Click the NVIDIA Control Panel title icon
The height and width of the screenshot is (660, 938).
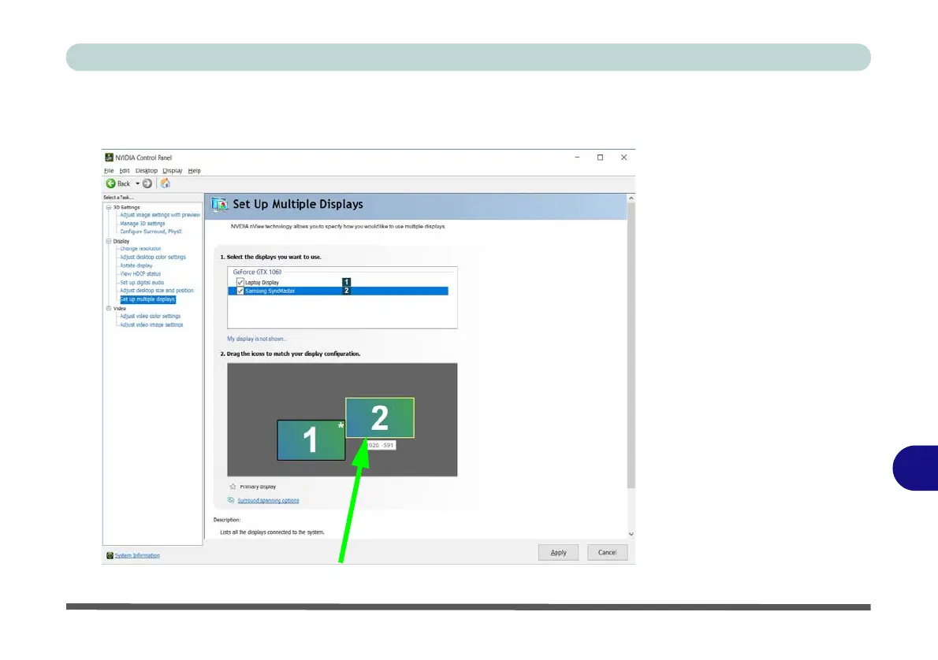pyautogui.click(x=109, y=158)
